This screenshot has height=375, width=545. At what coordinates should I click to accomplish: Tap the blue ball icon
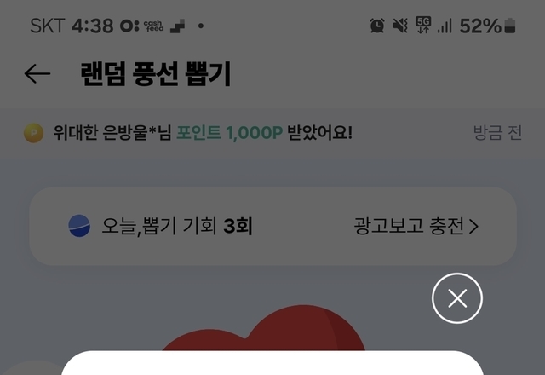coord(79,226)
